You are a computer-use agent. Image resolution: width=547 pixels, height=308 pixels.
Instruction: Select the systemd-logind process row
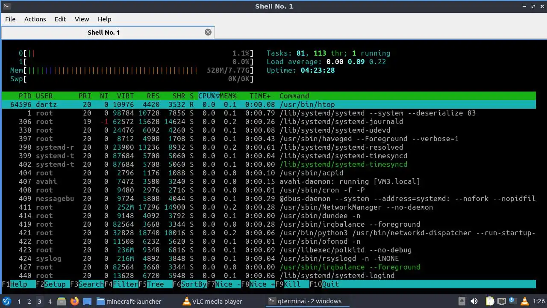[x=268, y=275]
